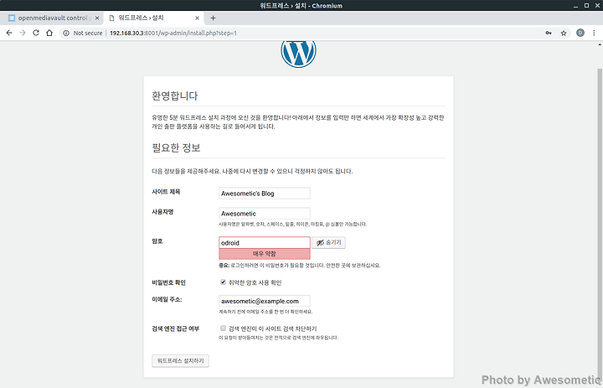Maximize the Chromium window
This screenshot has width=603, height=388.
586,5
